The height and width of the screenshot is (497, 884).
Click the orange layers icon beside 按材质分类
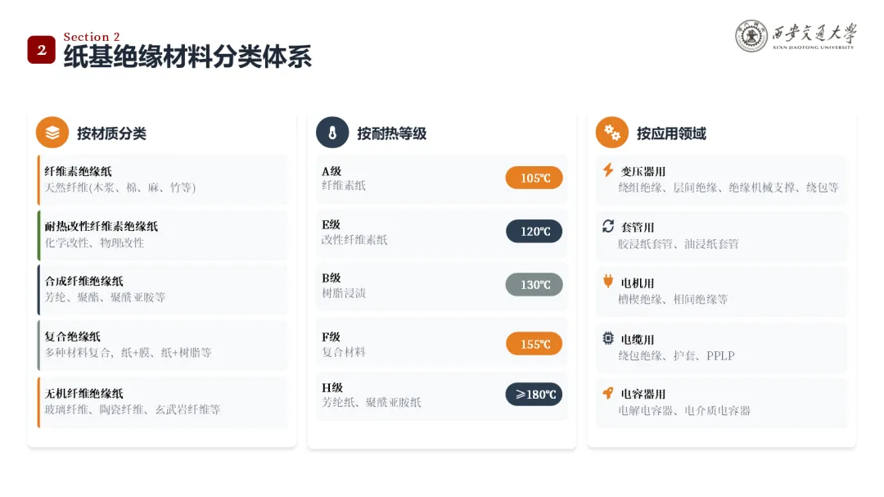[52, 133]
